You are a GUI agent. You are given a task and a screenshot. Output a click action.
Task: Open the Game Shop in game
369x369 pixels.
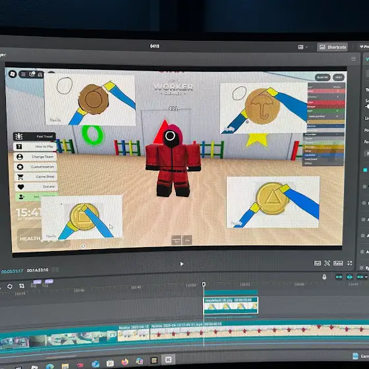(x=36, y=177)
